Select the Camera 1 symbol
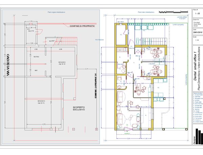The height and width of the screenshot is (155, 203). click(128, 129)
